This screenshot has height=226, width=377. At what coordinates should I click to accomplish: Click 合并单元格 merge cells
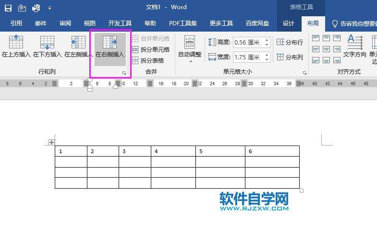(x=151, y=38)
